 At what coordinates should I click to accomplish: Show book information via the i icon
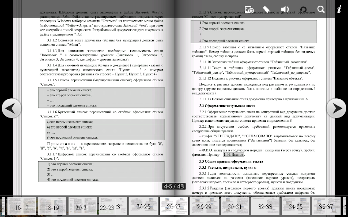339,9
